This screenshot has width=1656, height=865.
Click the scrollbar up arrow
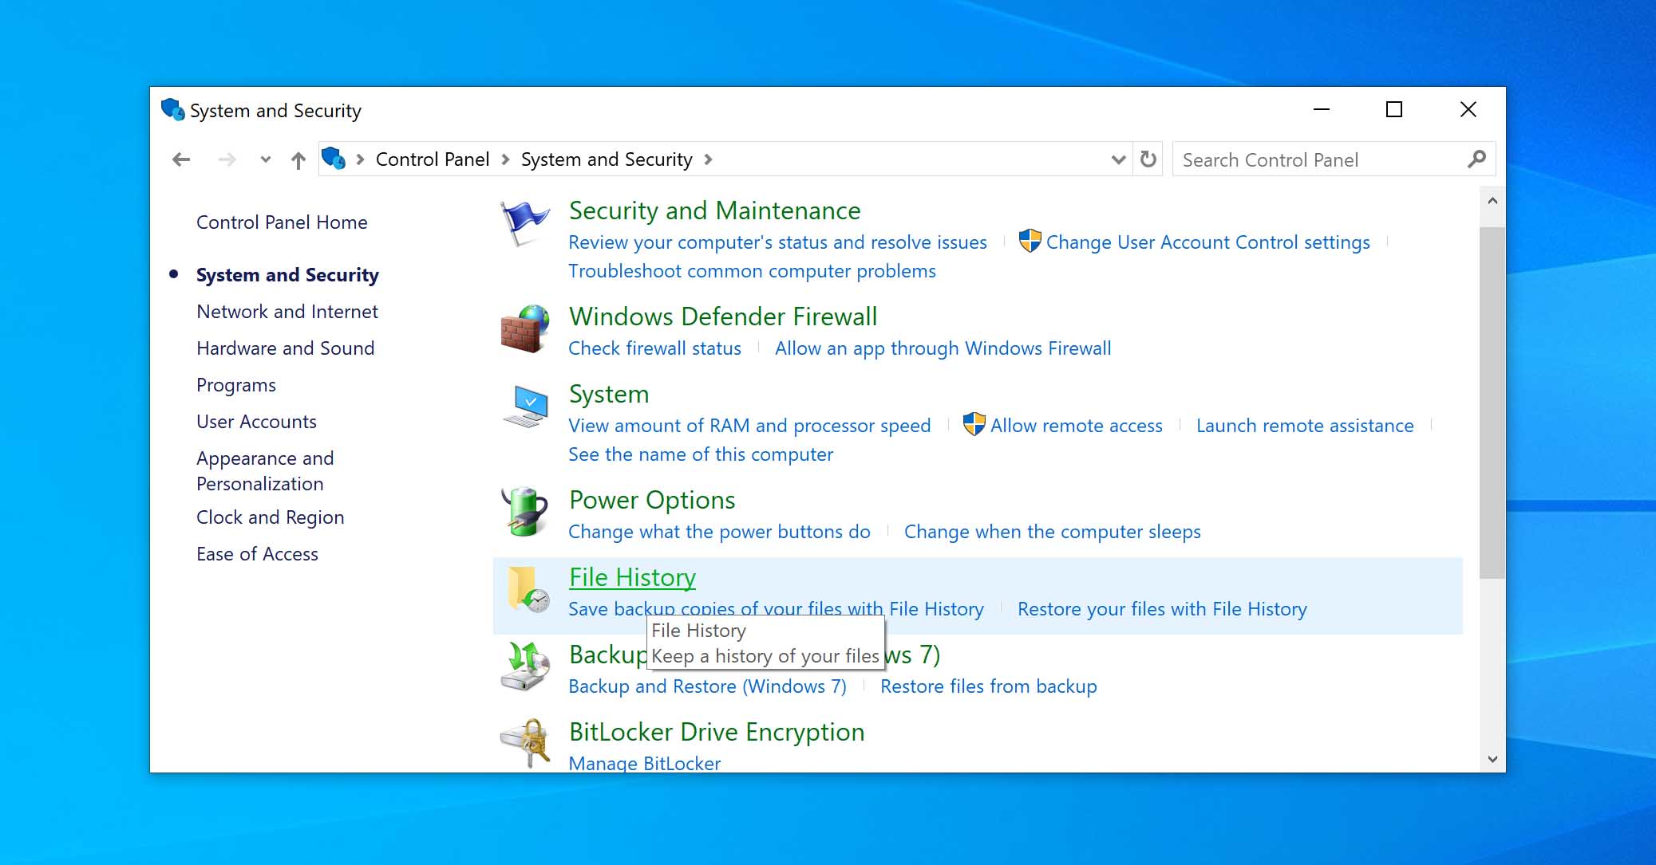coord(1492,200)
